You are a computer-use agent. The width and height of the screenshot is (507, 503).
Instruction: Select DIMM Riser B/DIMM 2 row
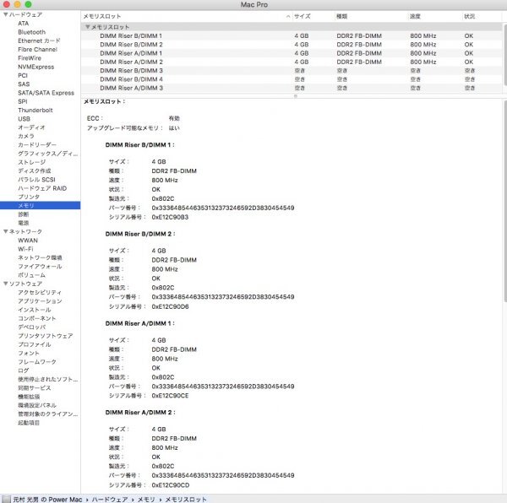click(x=292, y=45)
